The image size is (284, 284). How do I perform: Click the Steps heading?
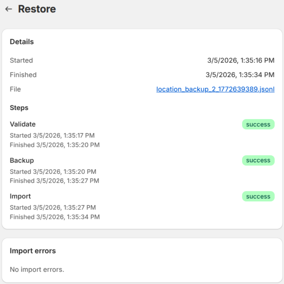coord(19,108)
